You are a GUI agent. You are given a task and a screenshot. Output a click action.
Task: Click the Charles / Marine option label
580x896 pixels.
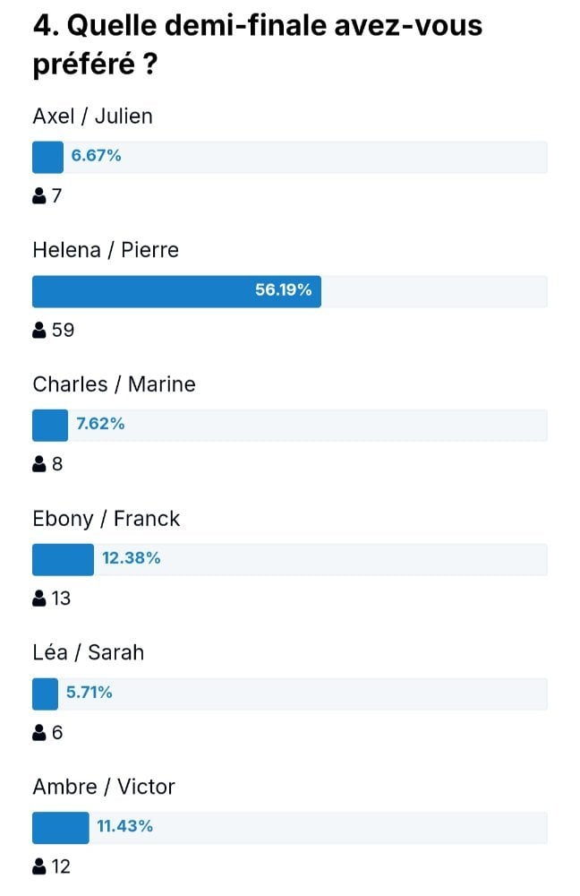tap(114, 384)
